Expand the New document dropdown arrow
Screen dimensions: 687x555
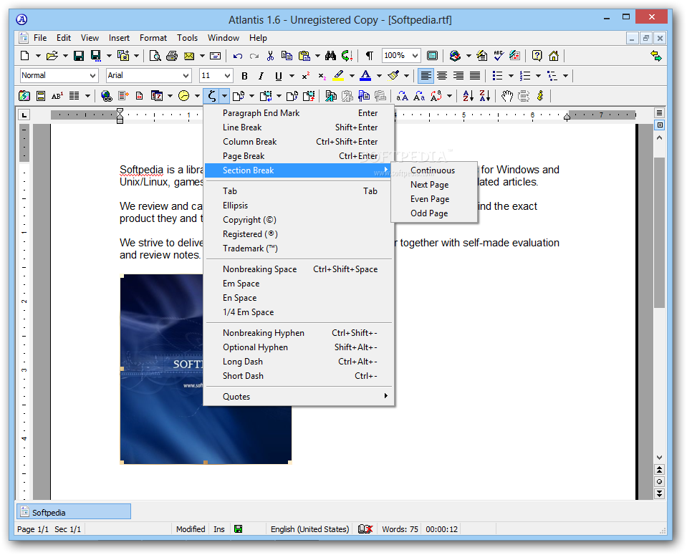(x=38, y=56)
